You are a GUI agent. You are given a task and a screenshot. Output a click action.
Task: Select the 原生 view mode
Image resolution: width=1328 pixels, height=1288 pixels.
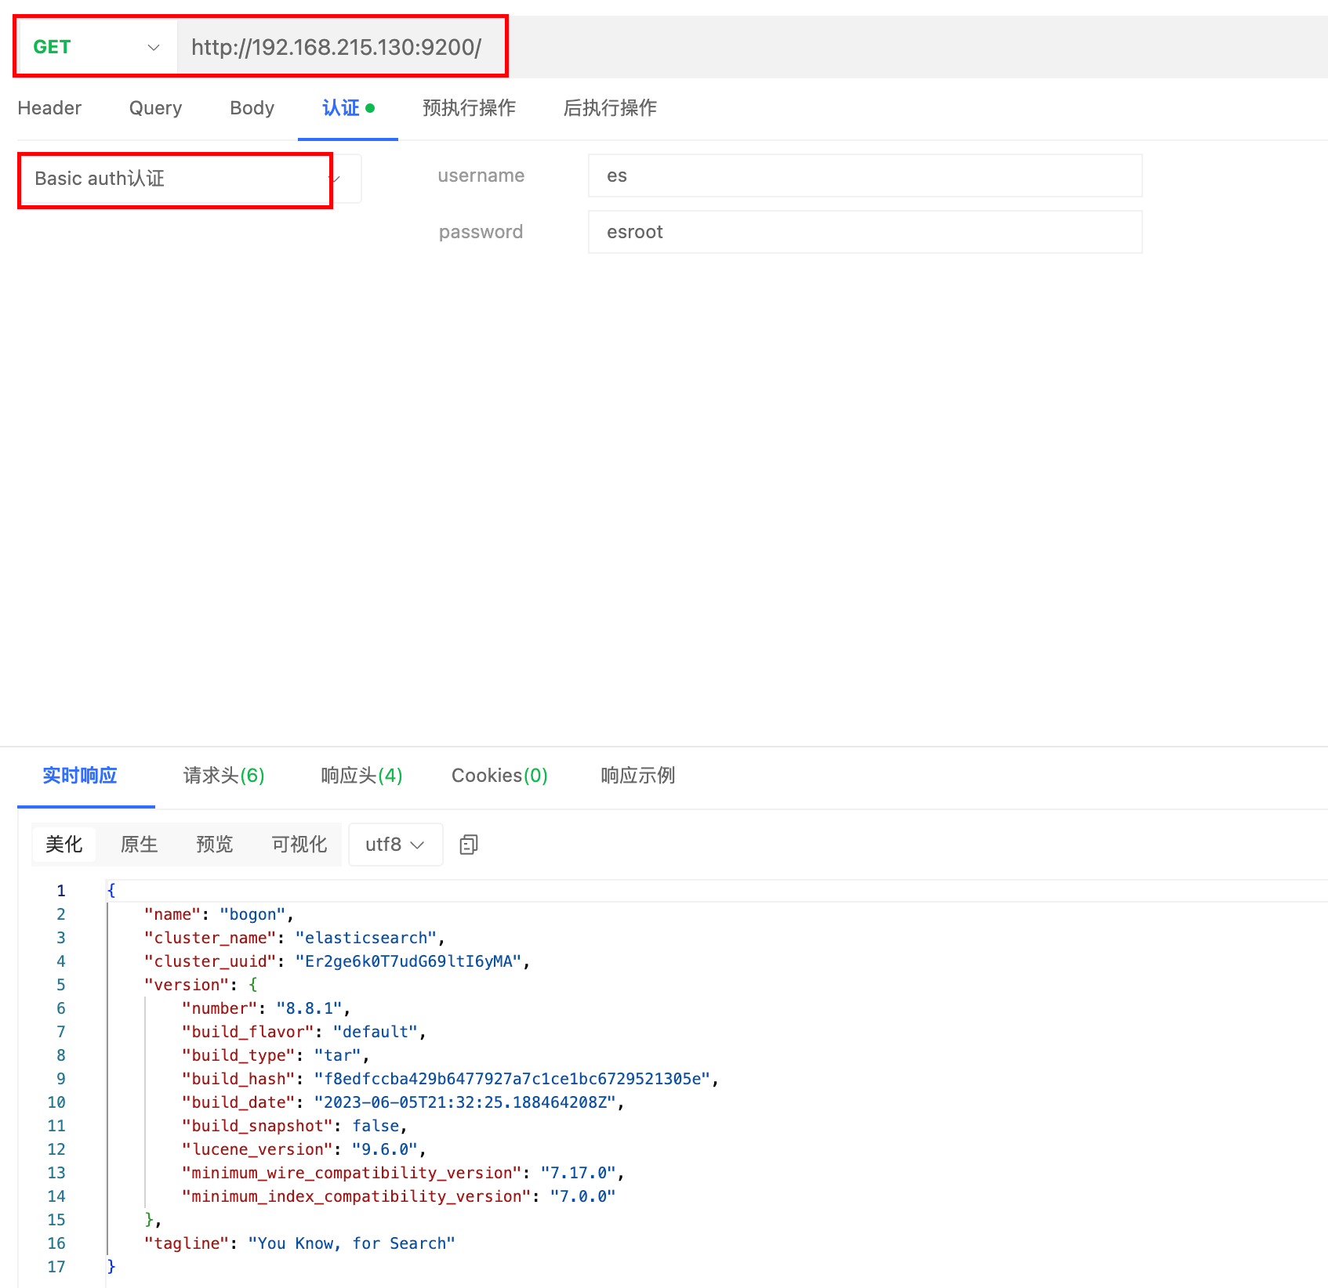[x=140, y=844]
